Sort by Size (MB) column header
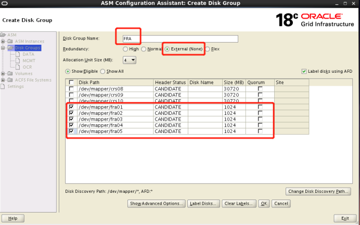Viewport: 360px width, 225px height. 234,82
